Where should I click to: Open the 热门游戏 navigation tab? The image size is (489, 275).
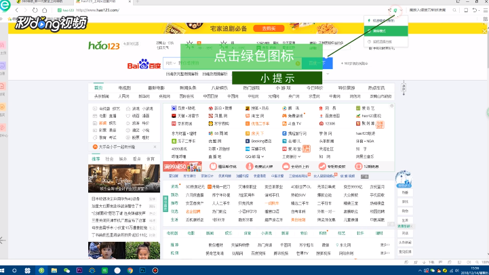click(x=252, y=88)
